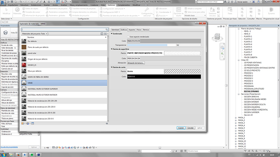Click the ViewCube in the 3D view
This screenshot has height=157, width=280.
tap(217, 37)
